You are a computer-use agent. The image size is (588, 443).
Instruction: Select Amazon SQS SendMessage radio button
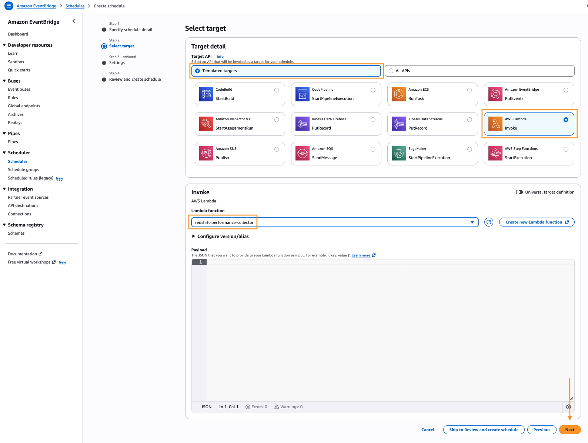(x=373, y=149)
